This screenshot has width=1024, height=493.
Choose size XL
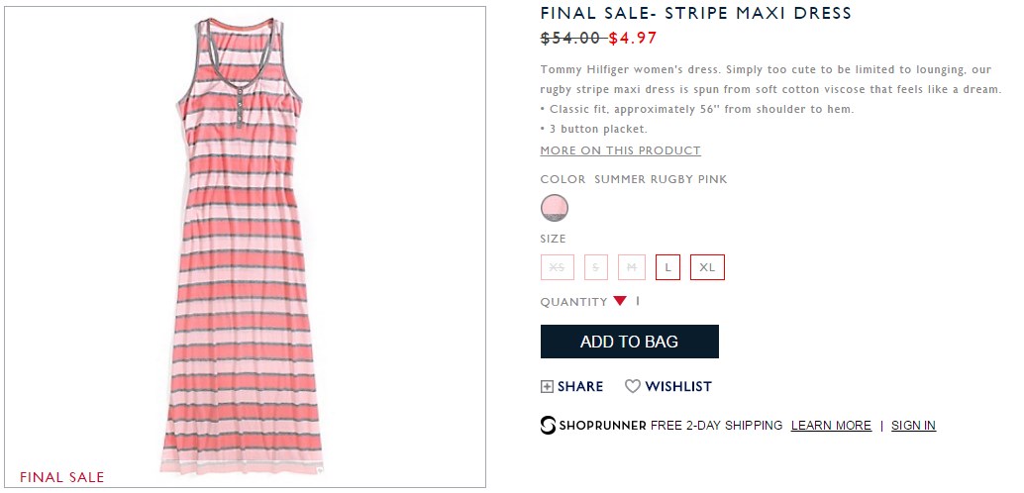(x=707, y=267)
